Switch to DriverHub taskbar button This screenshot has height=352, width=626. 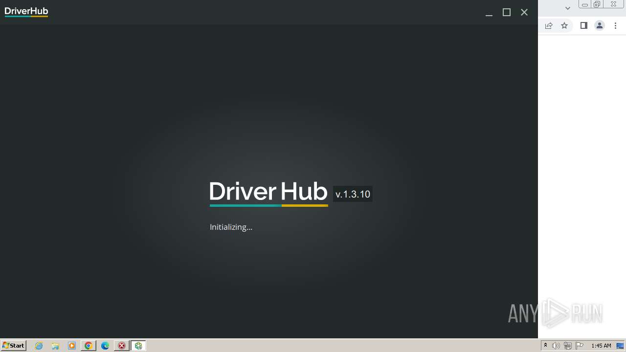138,346
